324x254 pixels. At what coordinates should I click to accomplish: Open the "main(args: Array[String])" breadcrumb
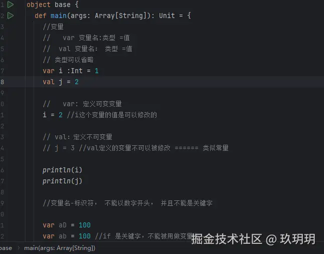(x=59, y=248)
